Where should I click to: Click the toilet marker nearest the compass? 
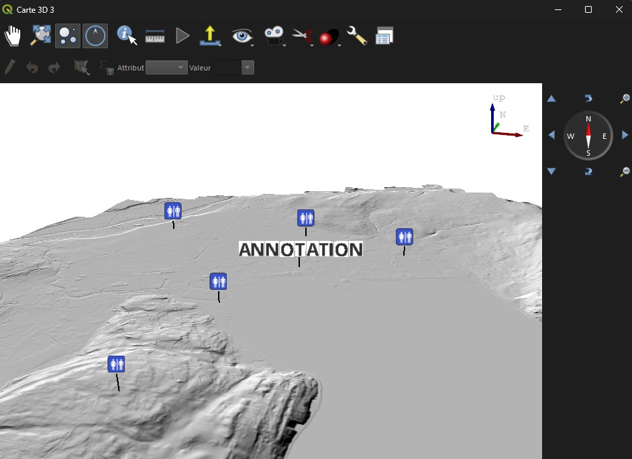coord(405,237)
